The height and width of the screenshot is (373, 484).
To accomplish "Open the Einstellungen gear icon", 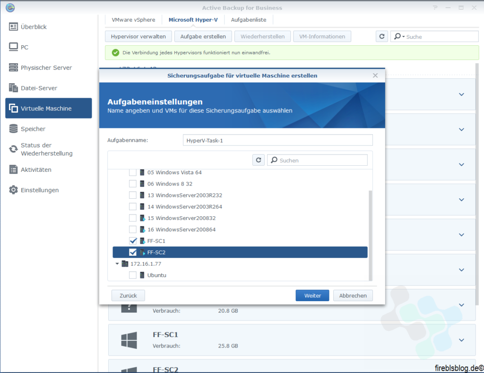I will [13, 190].
